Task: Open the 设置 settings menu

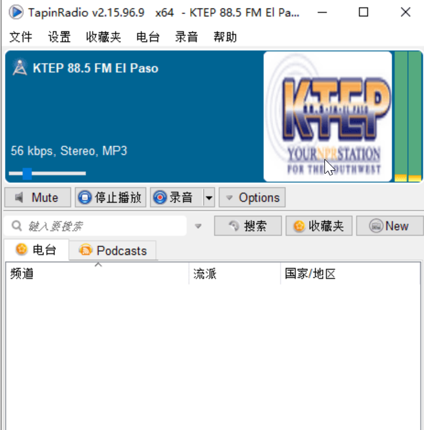Action: (x=59, y=37)
